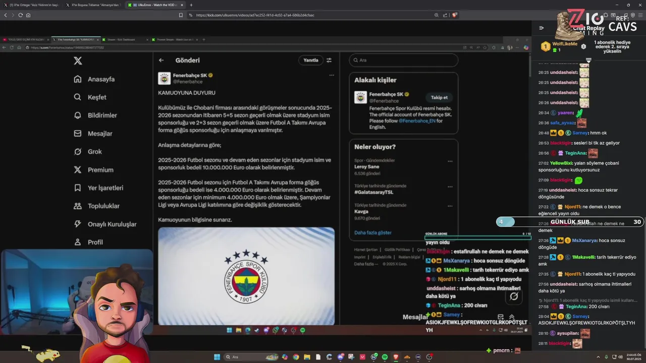
Task: Click username YellowBixi in chat replay
Action: point(561,163)
